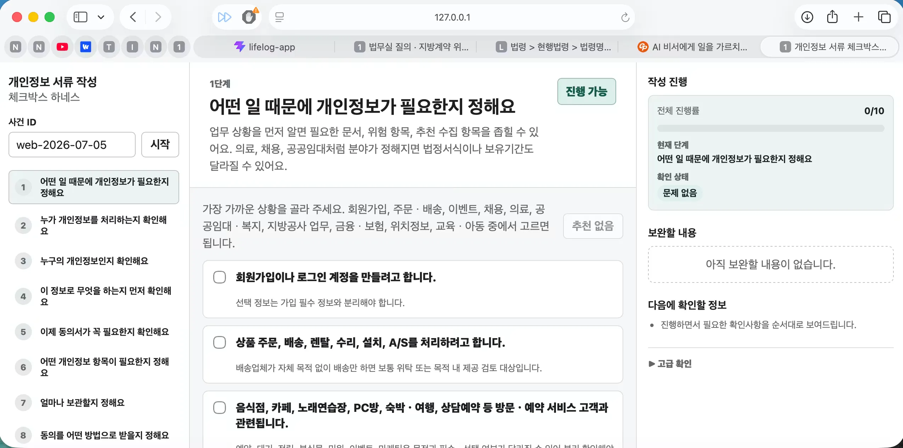Select step 8 동의를 어떤 방법으로 받을지
The image size is (903, 448).
coord(94,435)
